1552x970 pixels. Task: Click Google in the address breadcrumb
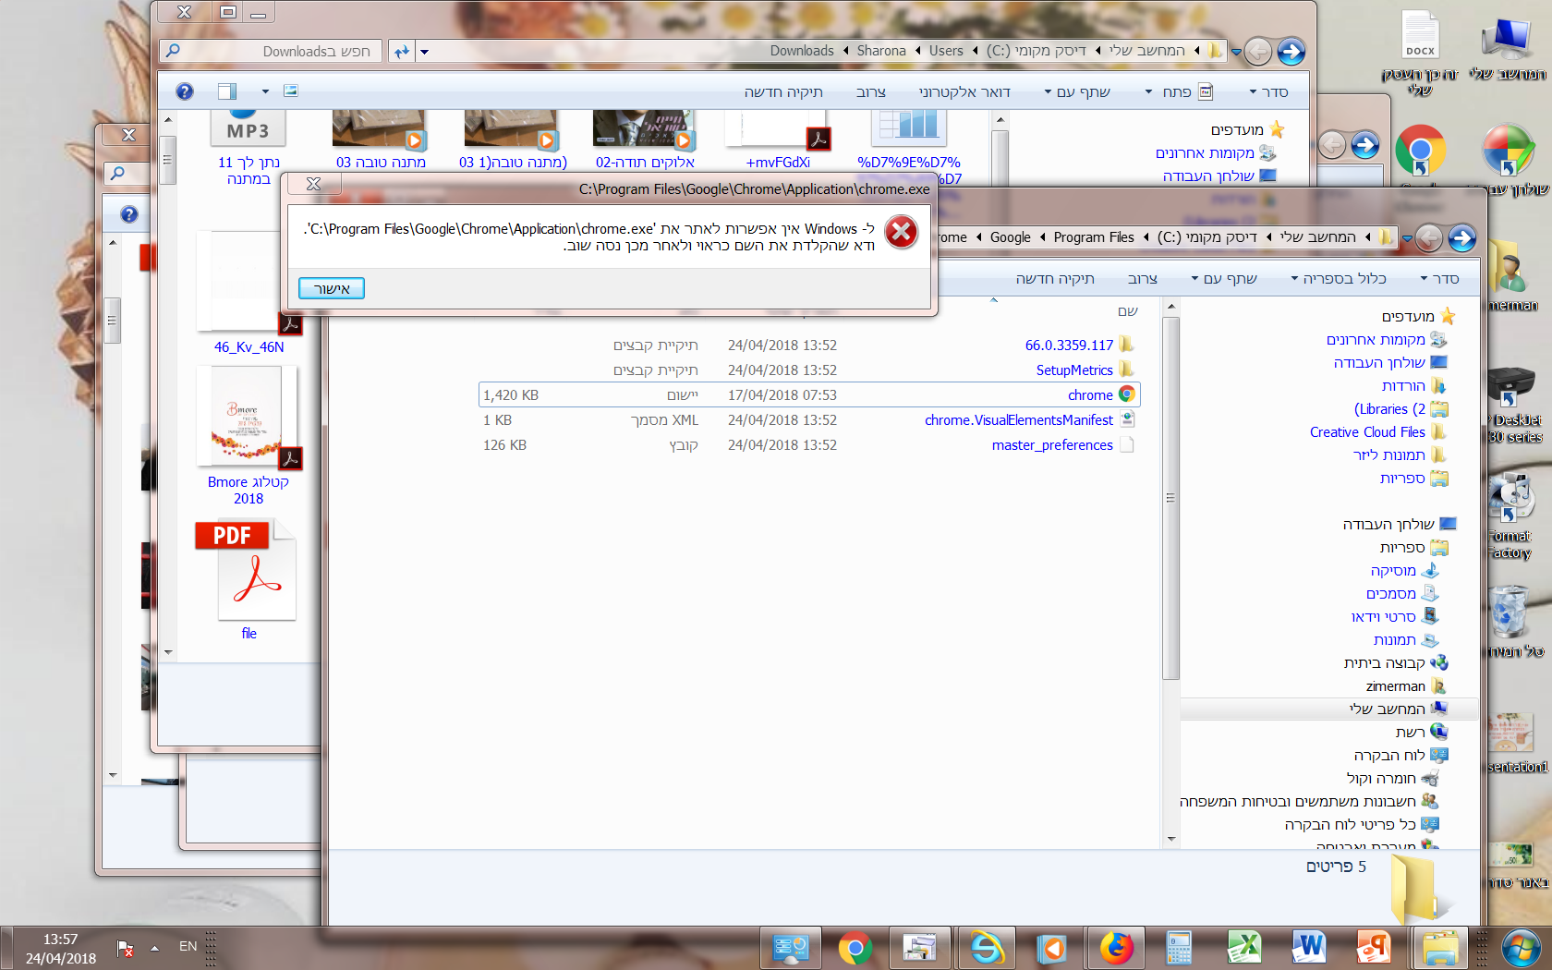pyautogui.click(x=1011, y=237)
